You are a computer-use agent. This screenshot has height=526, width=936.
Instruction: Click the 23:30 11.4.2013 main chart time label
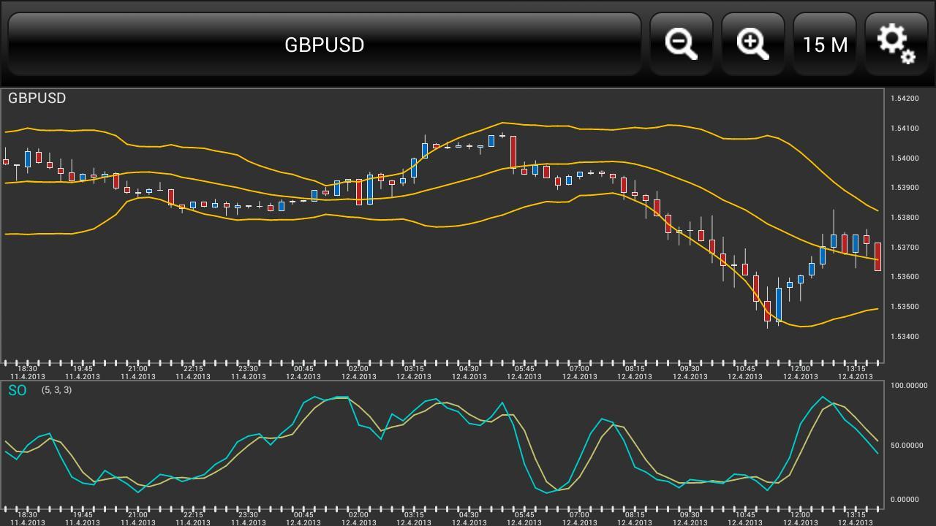248,373
